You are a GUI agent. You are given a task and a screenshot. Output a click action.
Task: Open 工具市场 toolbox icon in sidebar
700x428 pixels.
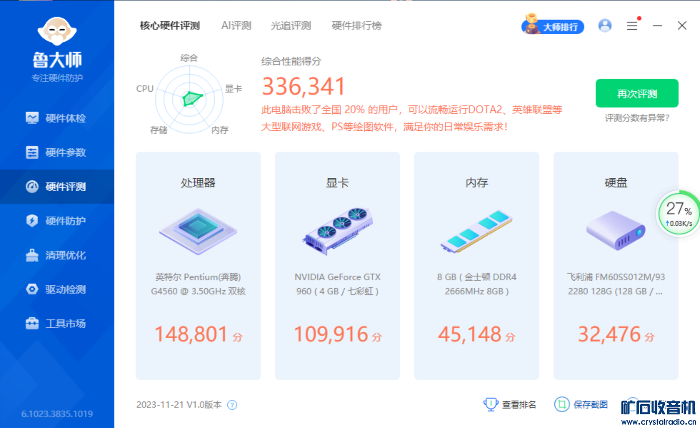[x=32, y=323]
